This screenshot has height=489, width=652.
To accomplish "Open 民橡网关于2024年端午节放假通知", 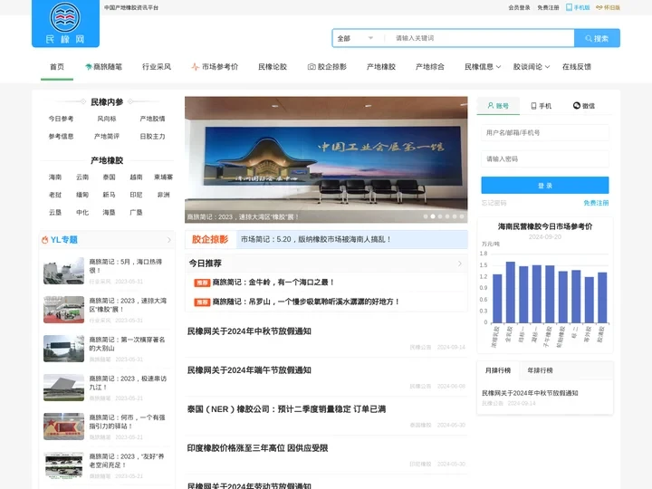I will click(249, 370).
